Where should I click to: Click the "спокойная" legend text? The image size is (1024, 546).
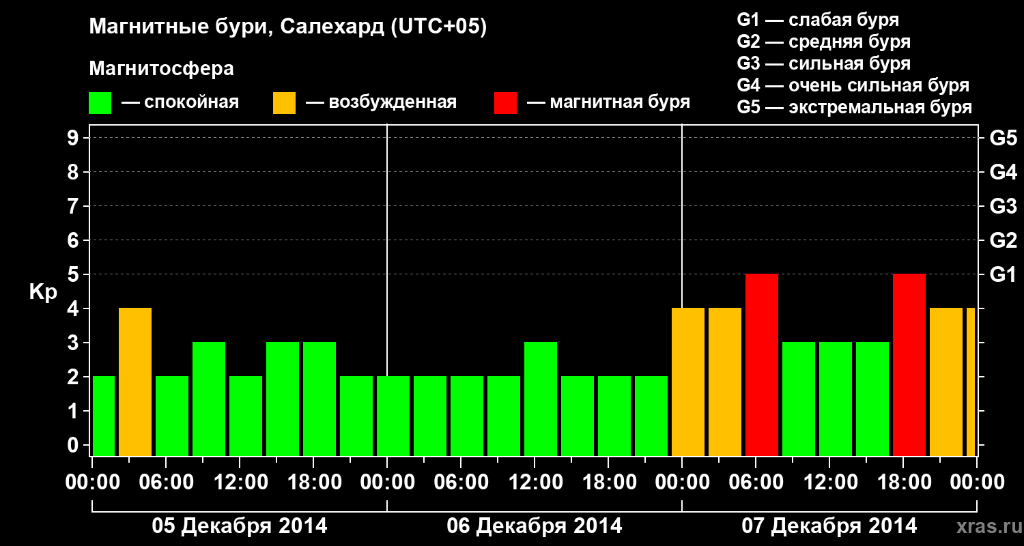point(193,103)
